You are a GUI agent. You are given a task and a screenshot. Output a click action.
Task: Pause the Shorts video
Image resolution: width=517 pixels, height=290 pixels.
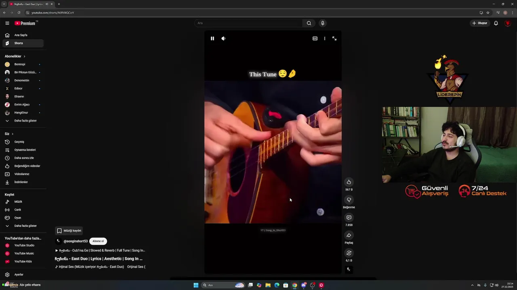212,39
